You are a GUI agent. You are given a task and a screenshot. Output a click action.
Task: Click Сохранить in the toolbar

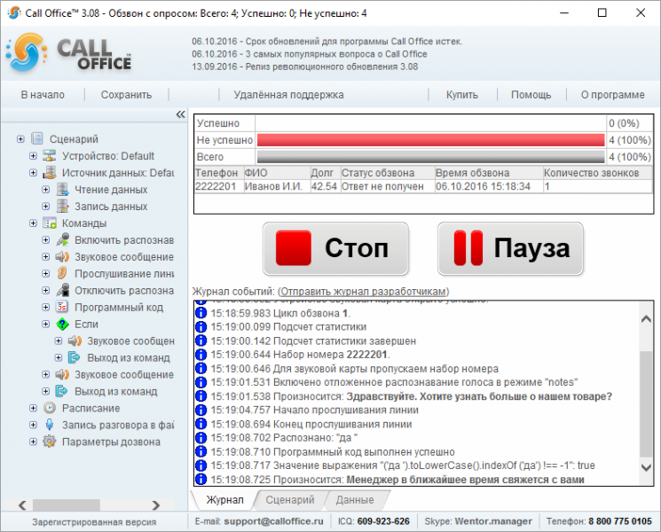(x=126, y=95)
